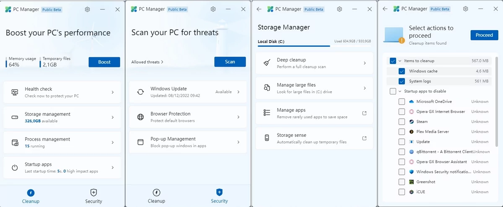
Task: Check the Steam checkbox
Action: tap(402, 122)
